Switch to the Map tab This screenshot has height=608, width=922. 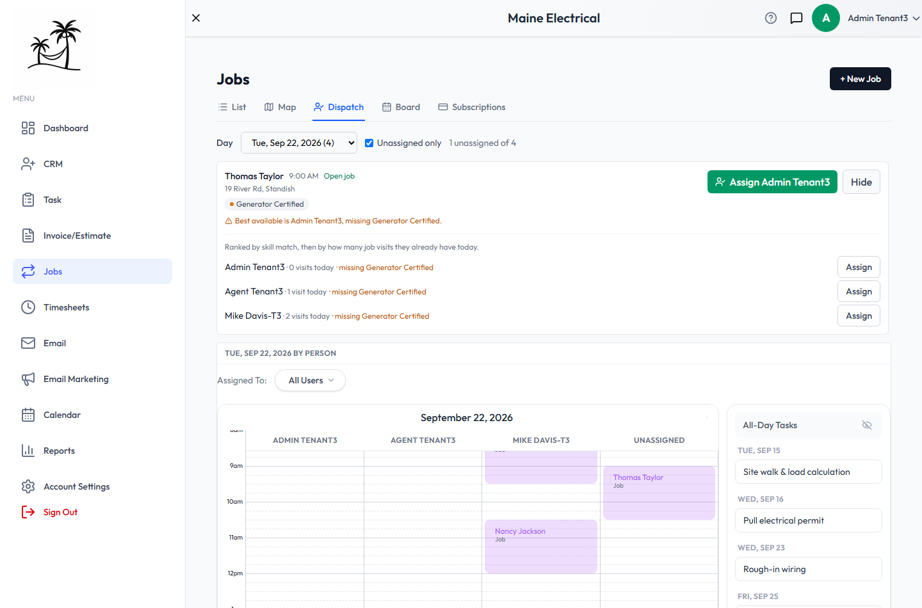click(280, 107)
